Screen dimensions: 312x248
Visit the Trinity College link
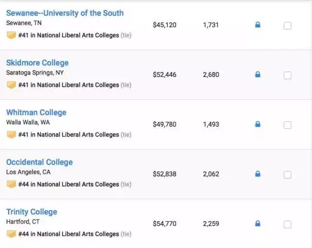[x=31, y=211]
